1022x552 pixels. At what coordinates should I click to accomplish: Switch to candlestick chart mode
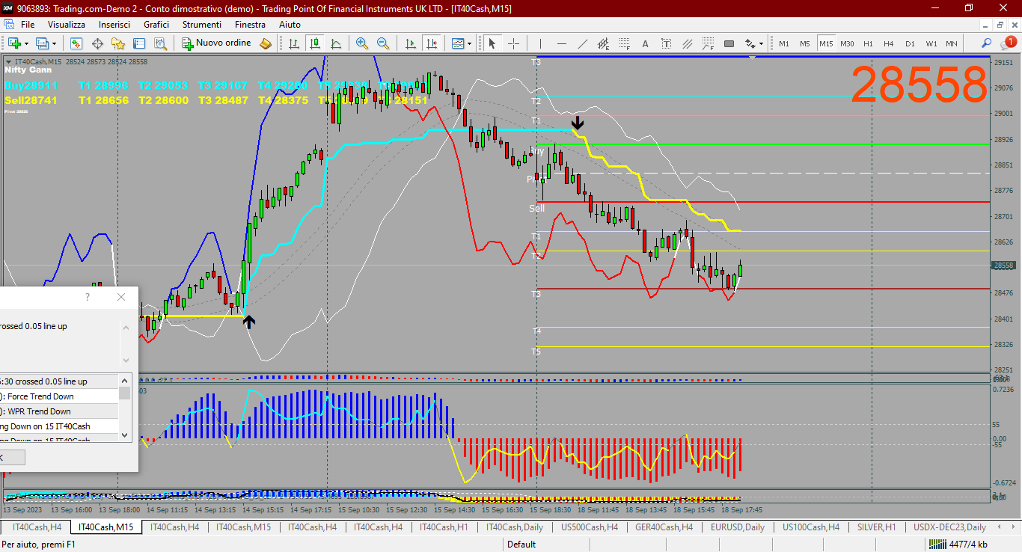pyautogui.click(x=315, y=43)
